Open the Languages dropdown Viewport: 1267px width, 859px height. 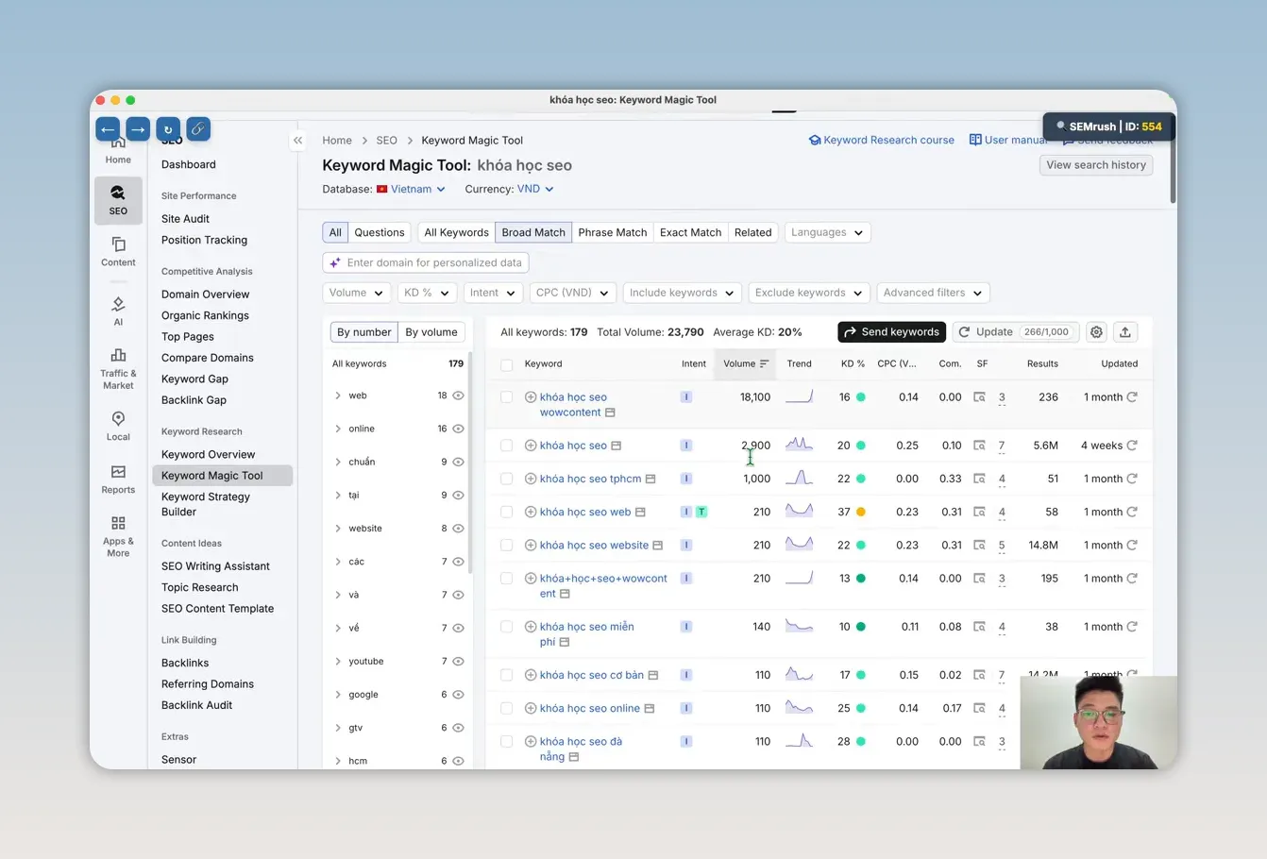(x=827, y=232)
